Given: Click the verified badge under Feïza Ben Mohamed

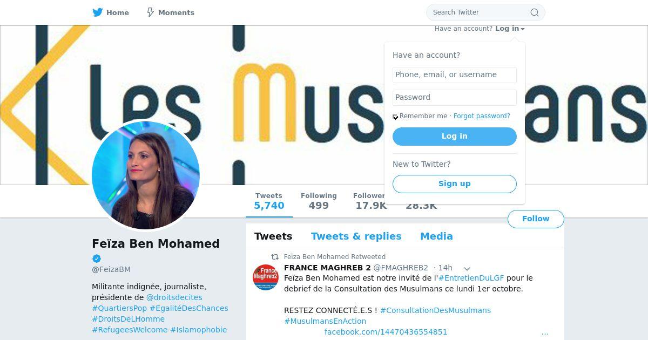Looking at the screenshot, I should tap(97, 259).
